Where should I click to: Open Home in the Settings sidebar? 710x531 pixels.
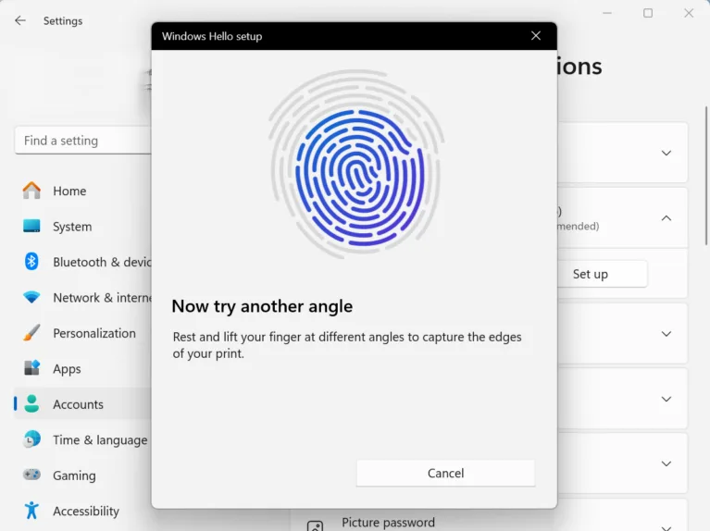click(82, 191)
